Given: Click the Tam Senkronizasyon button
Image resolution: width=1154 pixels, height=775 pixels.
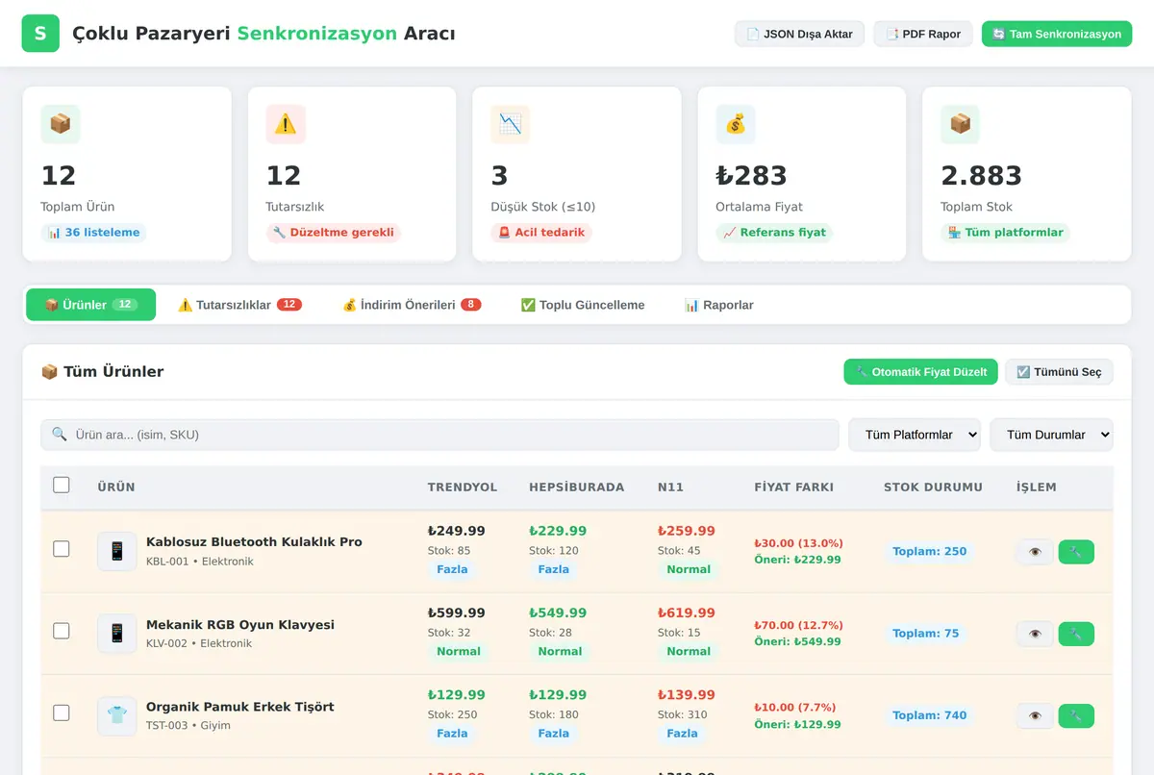Looking at the screenshot, I should tap(1057, 34).
